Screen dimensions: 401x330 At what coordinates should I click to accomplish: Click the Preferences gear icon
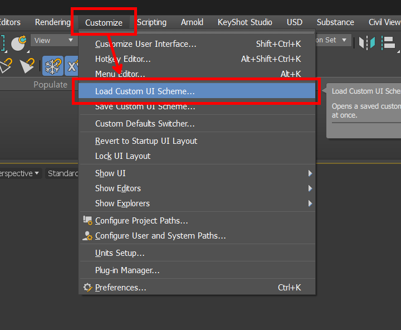point(87,287)
